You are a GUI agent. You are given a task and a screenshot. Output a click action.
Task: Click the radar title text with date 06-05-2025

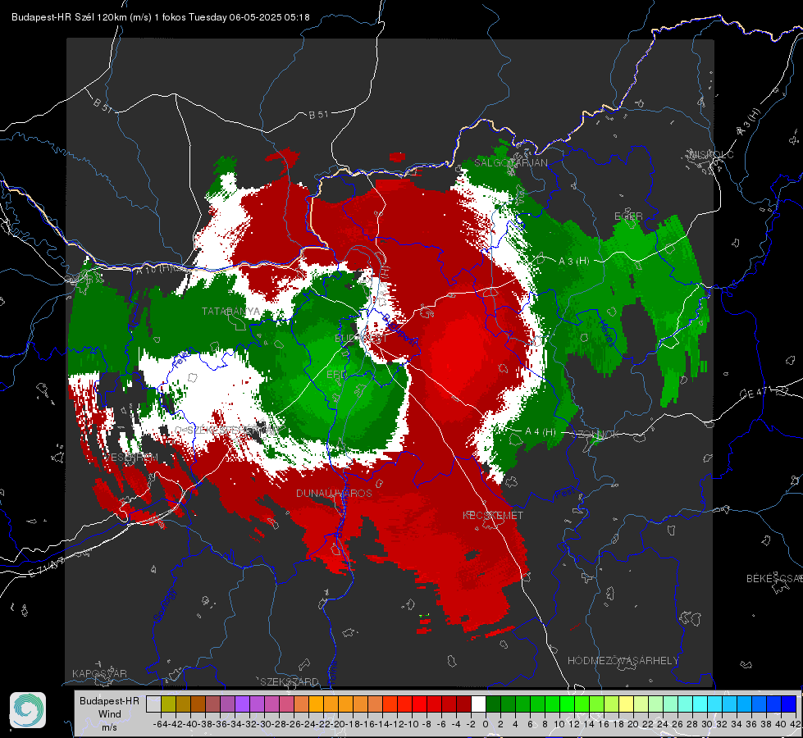tap(160, 17)
